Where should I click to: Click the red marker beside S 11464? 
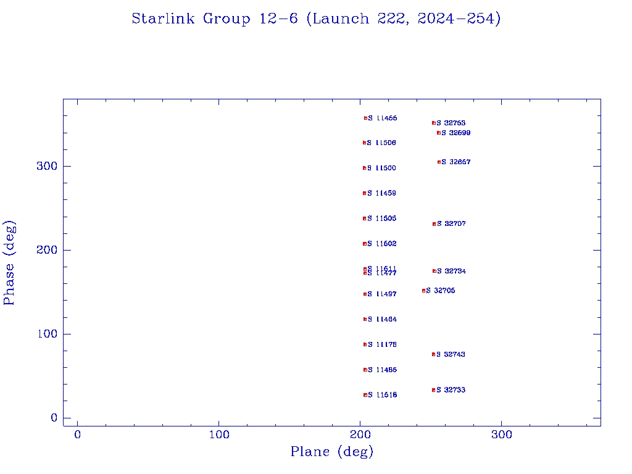coord(365,319)
